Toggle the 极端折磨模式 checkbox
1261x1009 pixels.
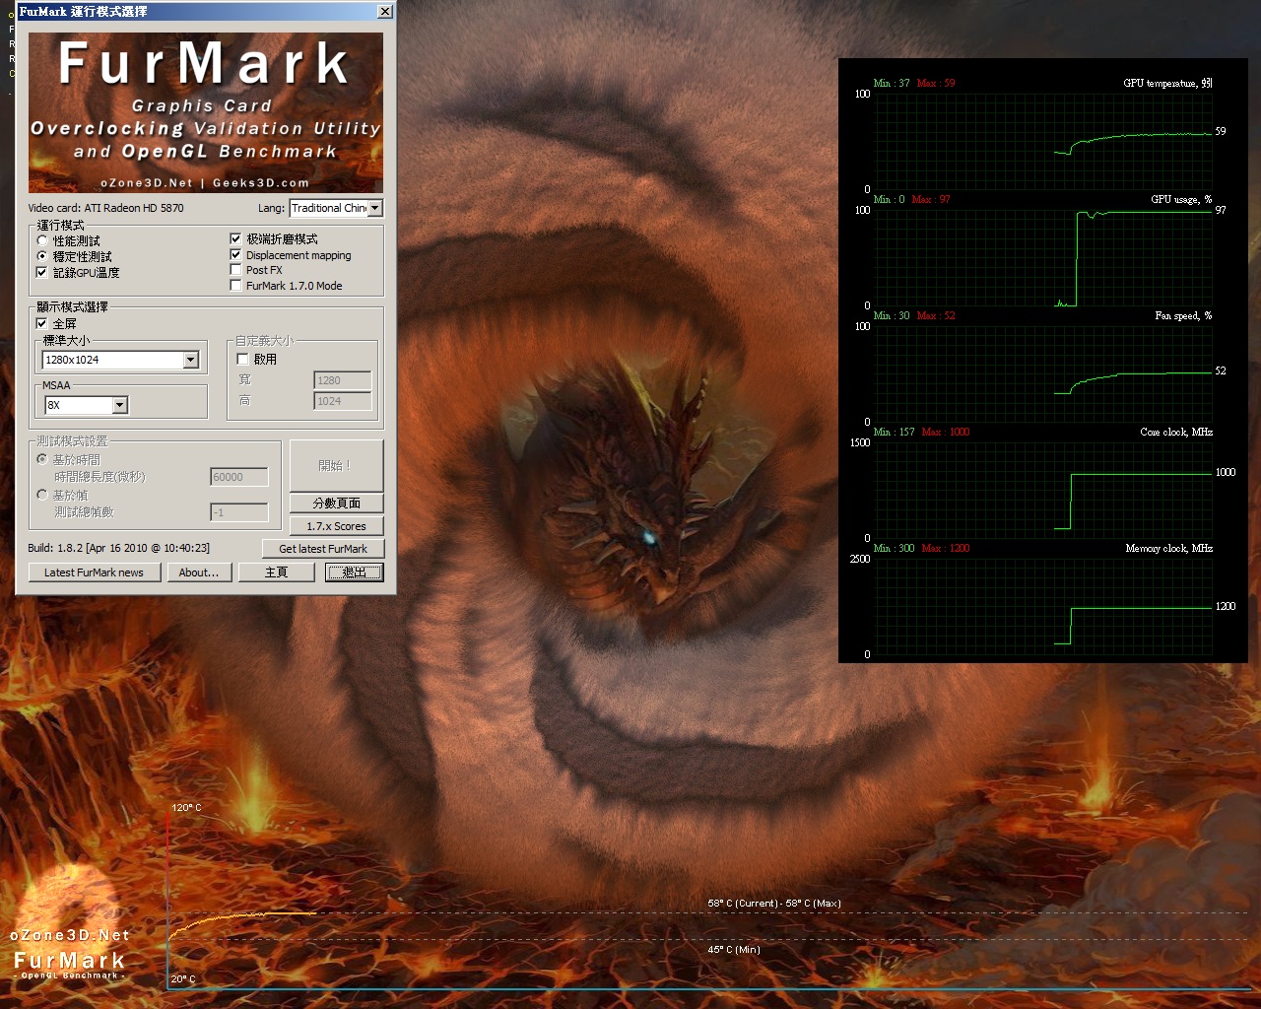[235, 238]
